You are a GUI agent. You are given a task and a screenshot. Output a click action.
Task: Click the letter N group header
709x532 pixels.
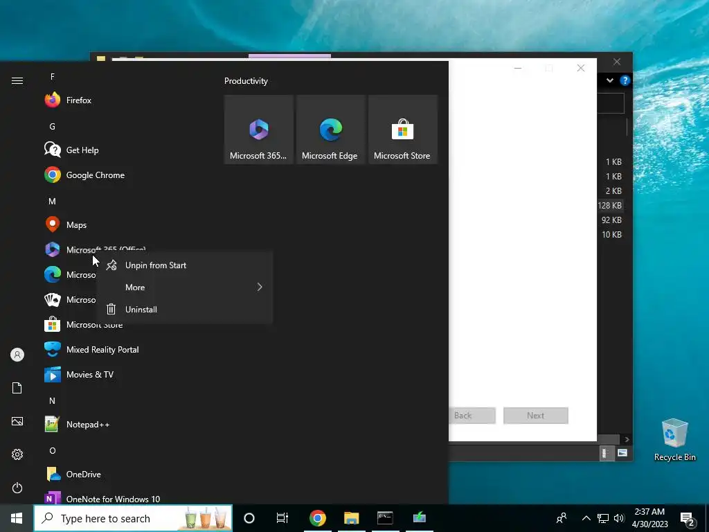53,401
